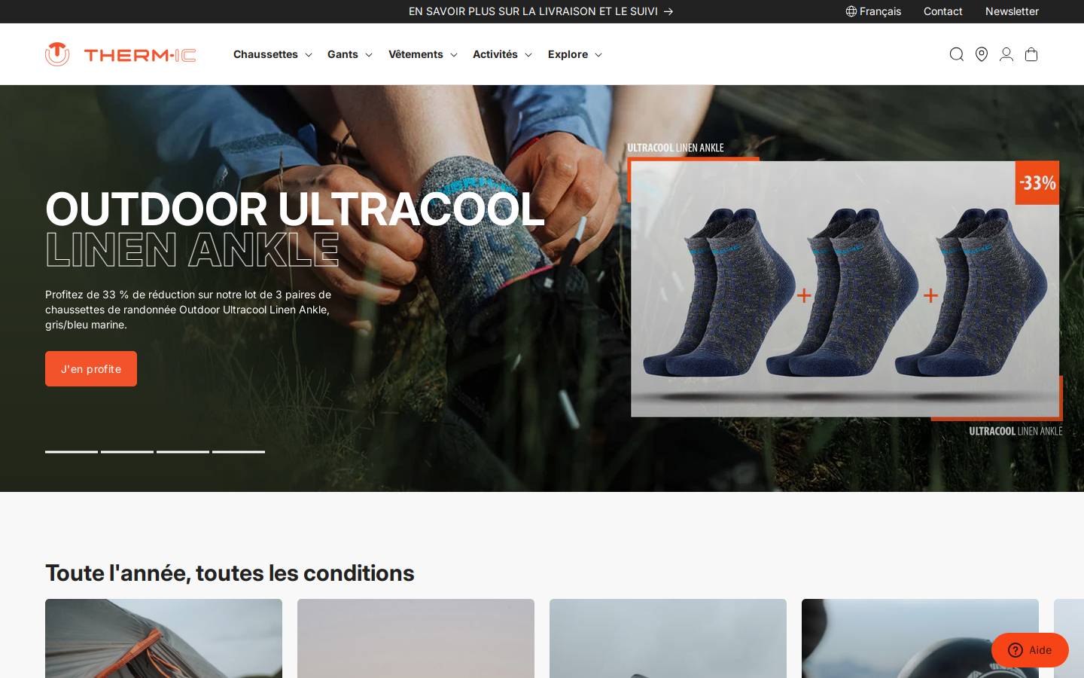The width and height of the screenshot is (1084, 678).
Task: Click the arrow icon after livraison banner
Action: click(x=668, y=11)
